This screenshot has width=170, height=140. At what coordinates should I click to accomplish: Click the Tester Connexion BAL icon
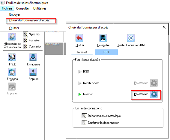pyautogui.click(x=131, y=38)
